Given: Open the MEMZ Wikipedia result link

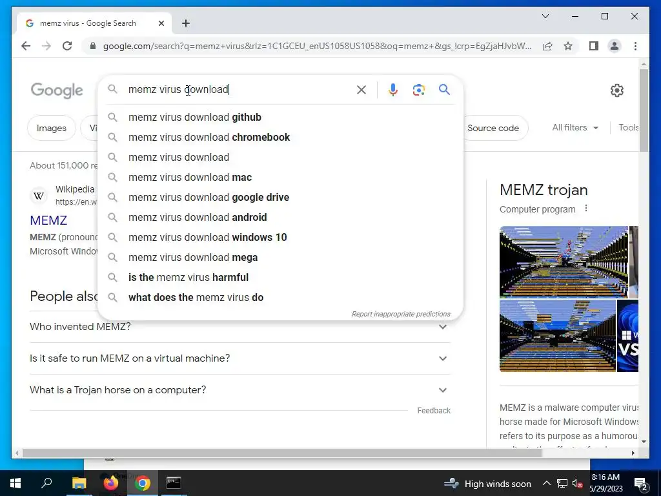Looking at the screenshot, I should pyautogui.click(x=48, y=220).
